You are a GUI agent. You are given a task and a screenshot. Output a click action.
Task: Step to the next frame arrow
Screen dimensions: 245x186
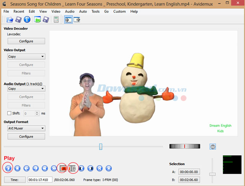click(x=36, y=168)
